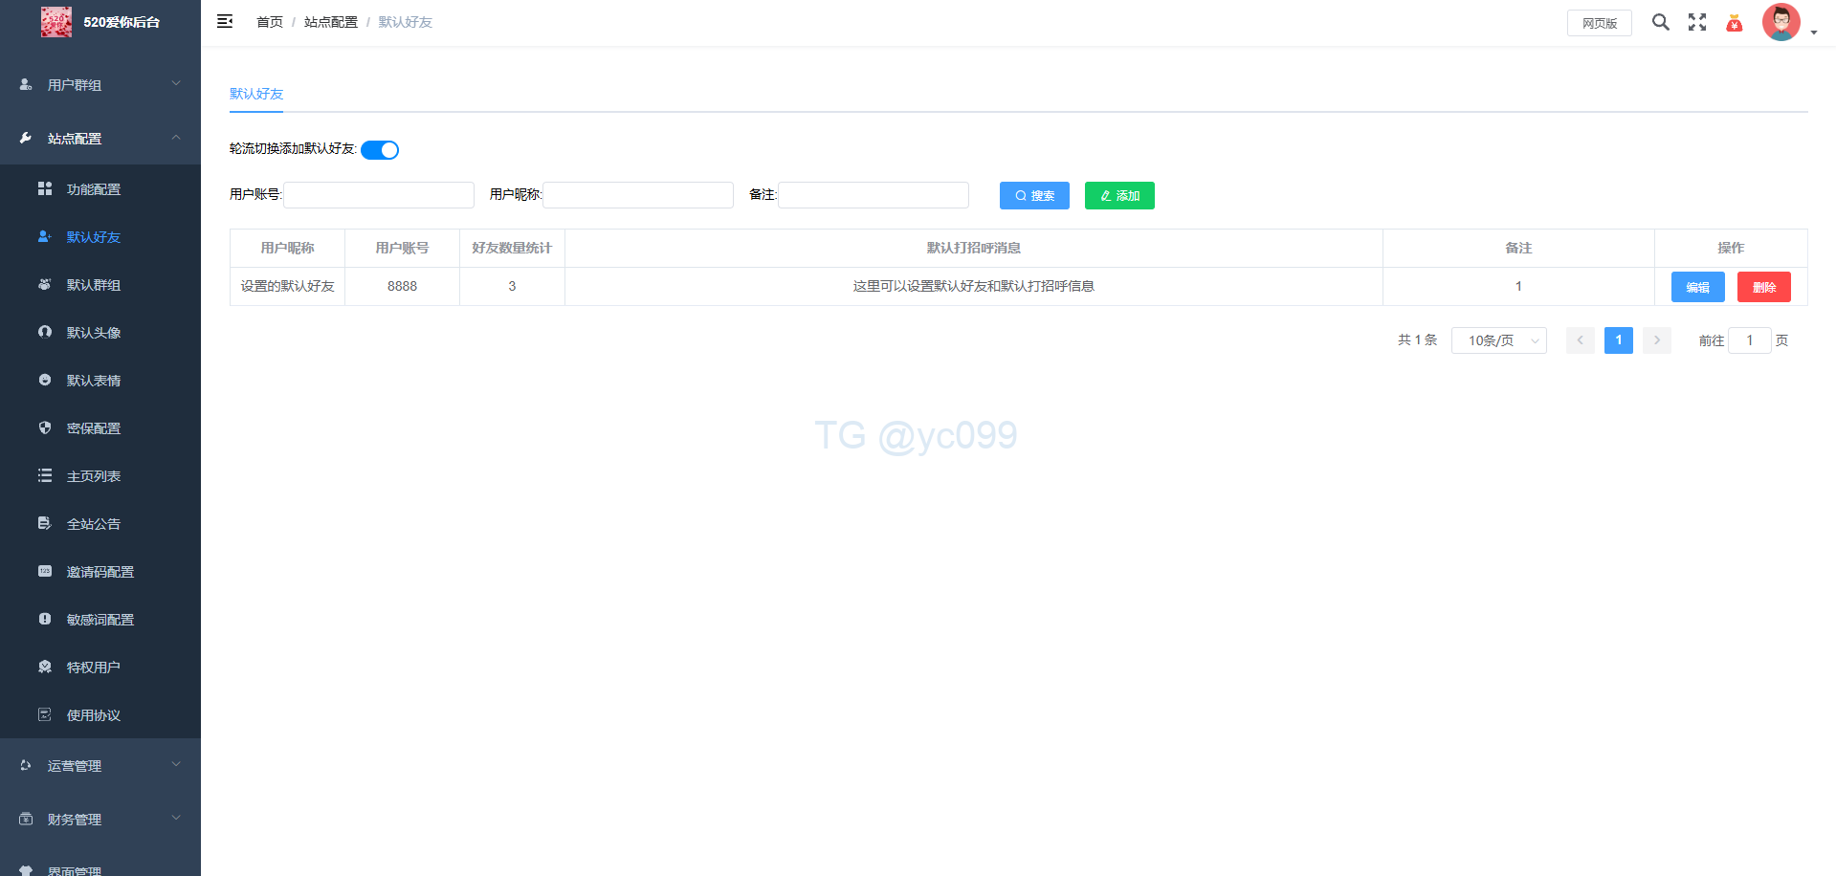Click the 520 site logo
This screenshot has height=876, width=1836.
[56, 22]
